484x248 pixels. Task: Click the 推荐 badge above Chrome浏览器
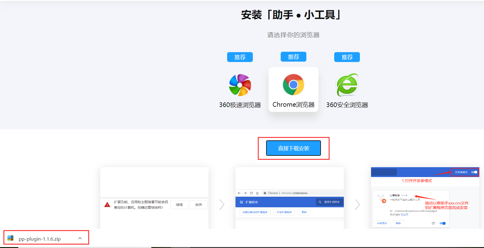(x=293, y=57)
